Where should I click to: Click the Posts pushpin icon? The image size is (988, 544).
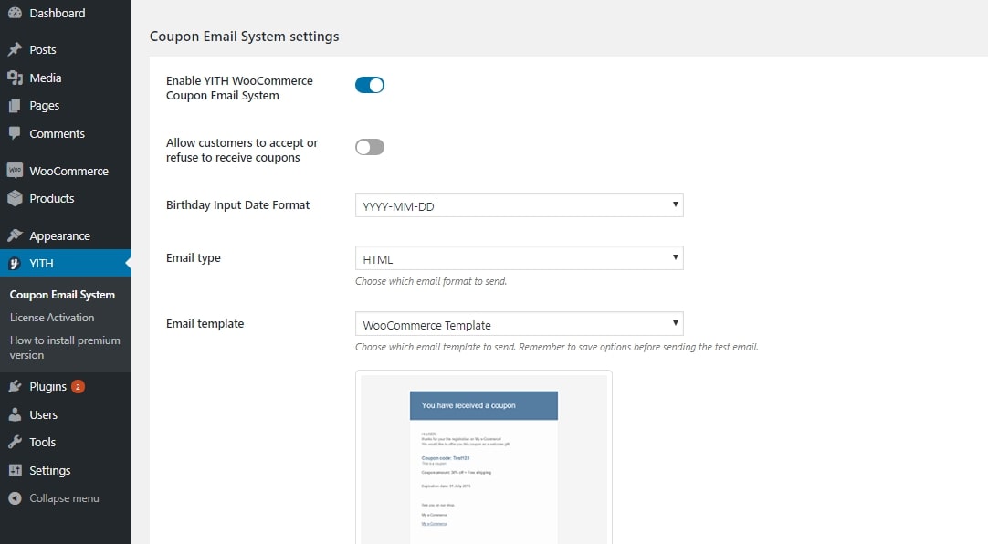(x=15, y=49)
